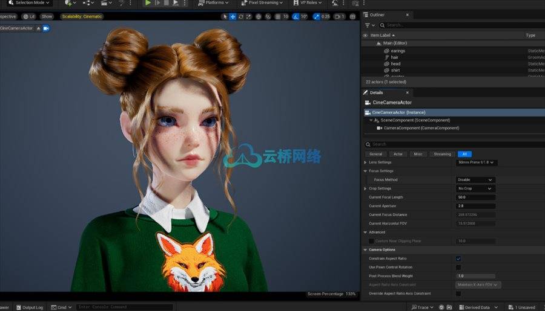Click the select-object cursor tool

tap(225, 17)
